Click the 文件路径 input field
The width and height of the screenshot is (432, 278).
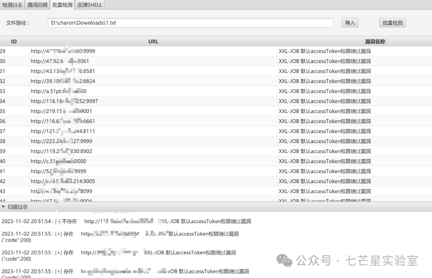[190, 23]
